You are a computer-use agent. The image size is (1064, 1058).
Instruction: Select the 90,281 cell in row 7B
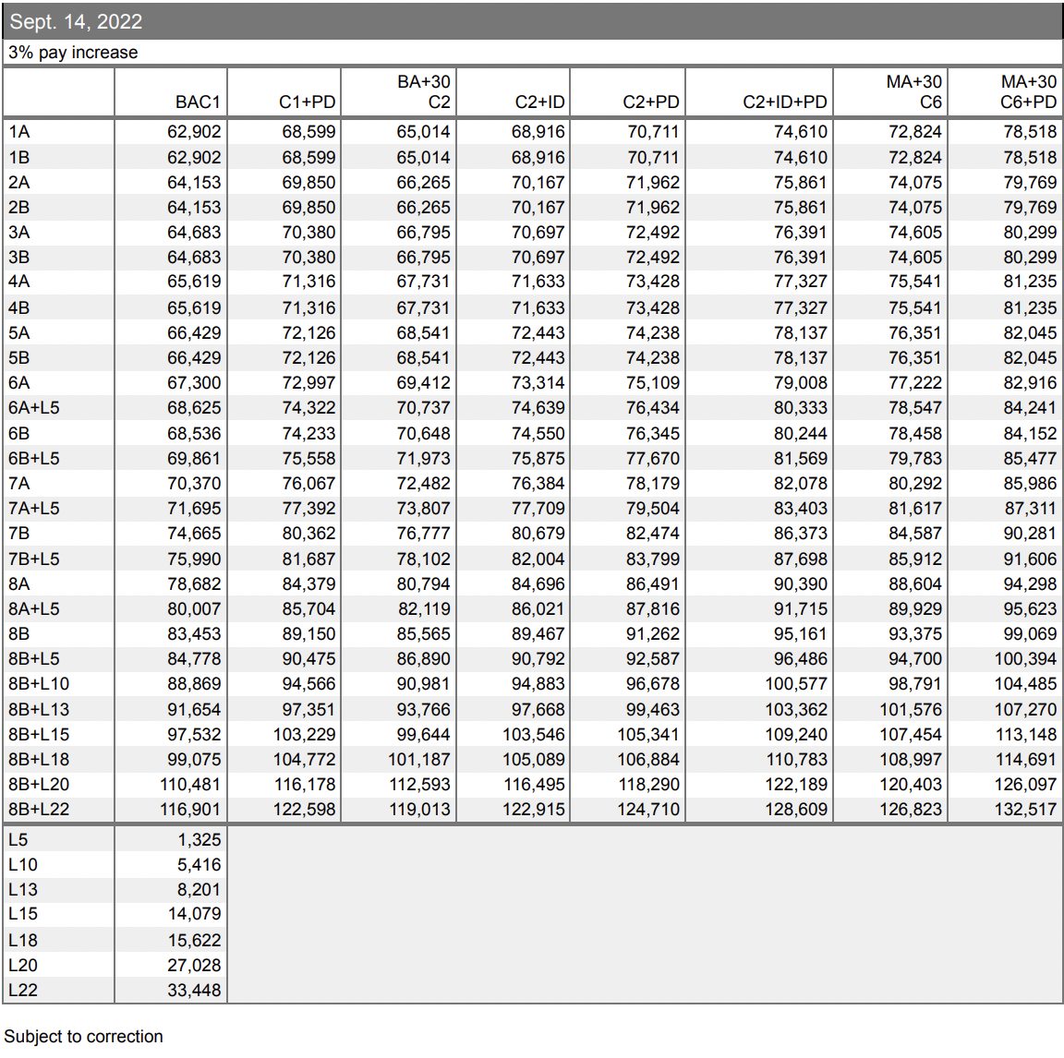click(x=1030, y=534)
